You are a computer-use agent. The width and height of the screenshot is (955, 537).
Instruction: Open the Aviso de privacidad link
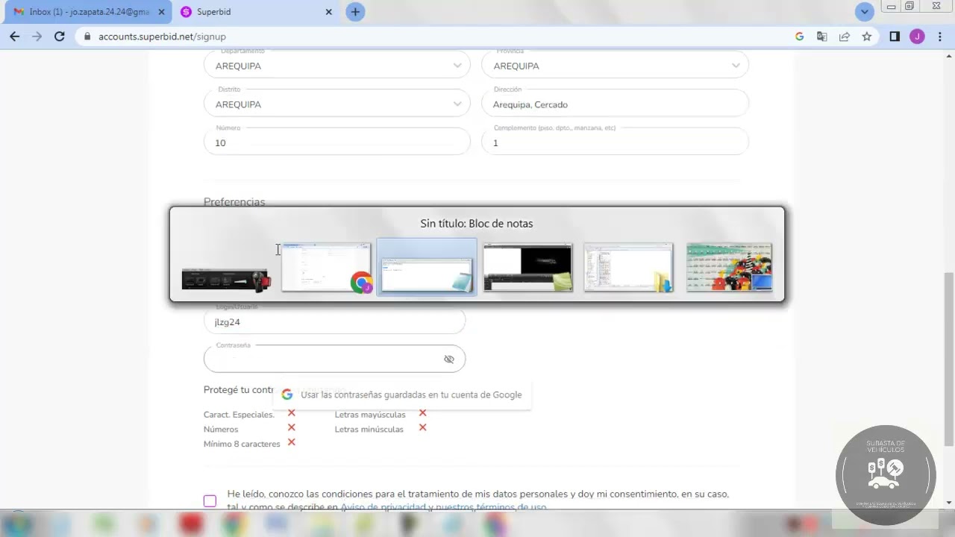coord(383,507)
